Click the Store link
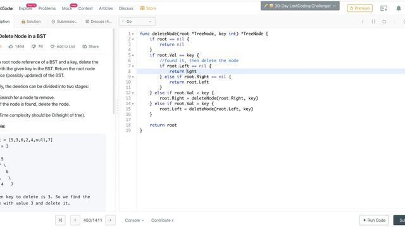Image resolution: width=405 pixels, height=228 pixels. click(148, 8)
